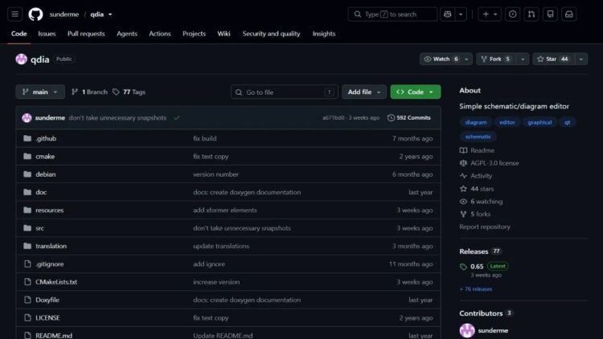
Task: Open the commit history clock icon
Action: [x=391, y=117]
